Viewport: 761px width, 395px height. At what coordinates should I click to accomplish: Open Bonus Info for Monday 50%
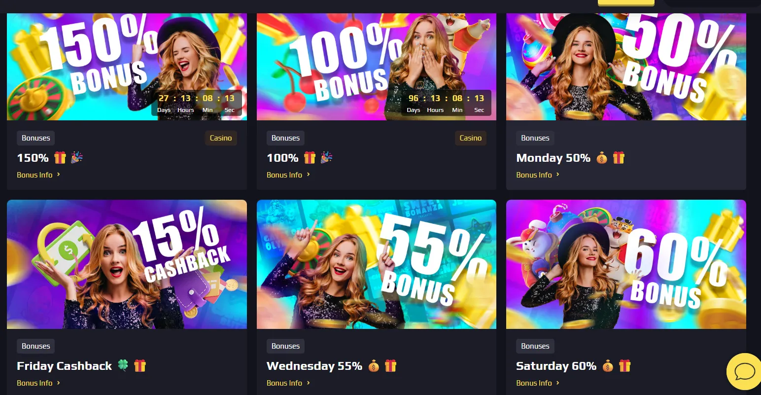(x=534, y=175)
